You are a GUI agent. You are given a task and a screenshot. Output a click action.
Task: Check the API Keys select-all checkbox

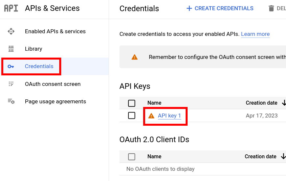coord(132,103)
